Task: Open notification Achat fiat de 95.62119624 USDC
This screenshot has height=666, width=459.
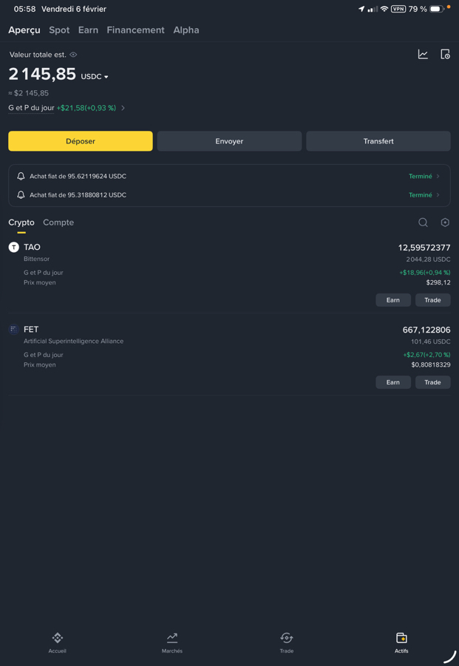Action: click(x=229, y=176)
